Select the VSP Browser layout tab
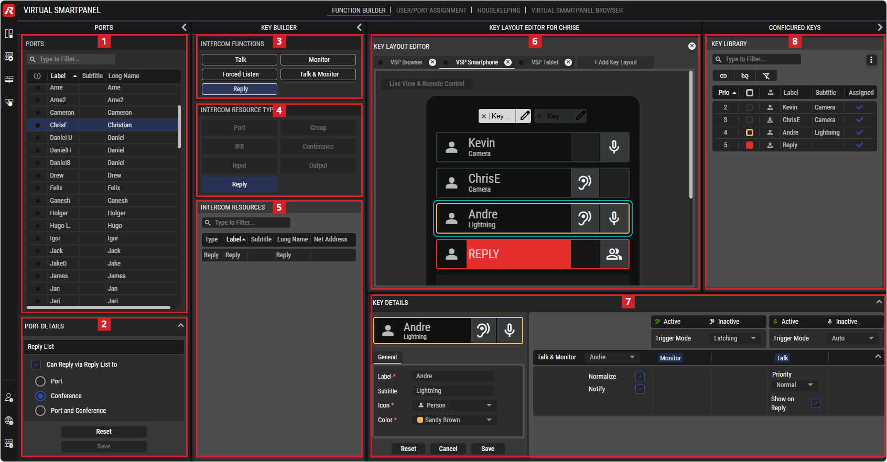The width and height of the screenshot is (887, 462). (406, 62)
